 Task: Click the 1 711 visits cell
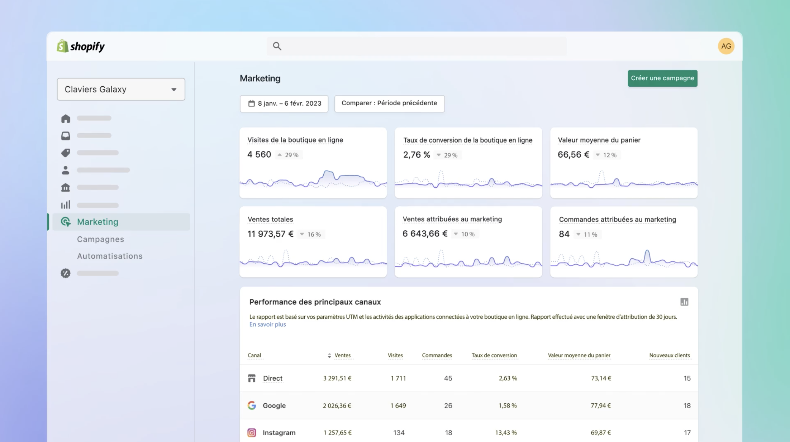398,378
